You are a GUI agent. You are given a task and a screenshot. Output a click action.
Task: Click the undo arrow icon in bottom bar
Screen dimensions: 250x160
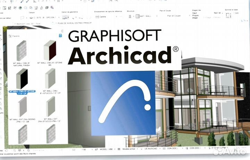point(6,150)
